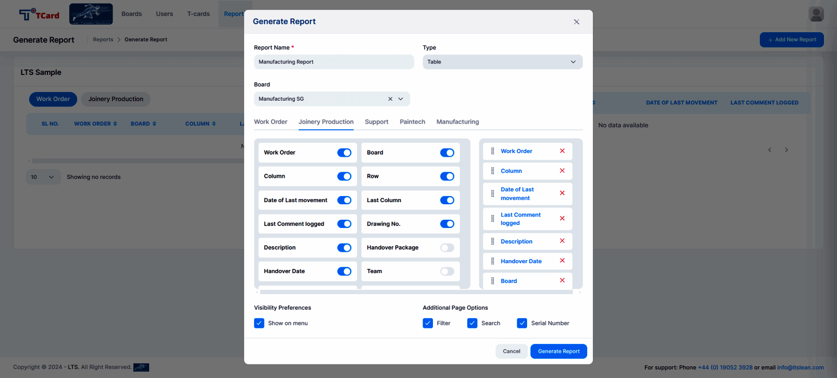
Task: Enable the Handover Package toggle
Action: click(447, 248)
